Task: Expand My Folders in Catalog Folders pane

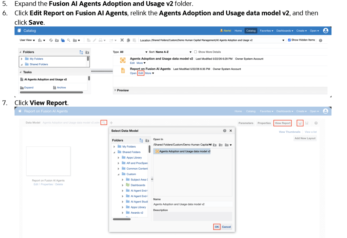Action: point(22,59)
